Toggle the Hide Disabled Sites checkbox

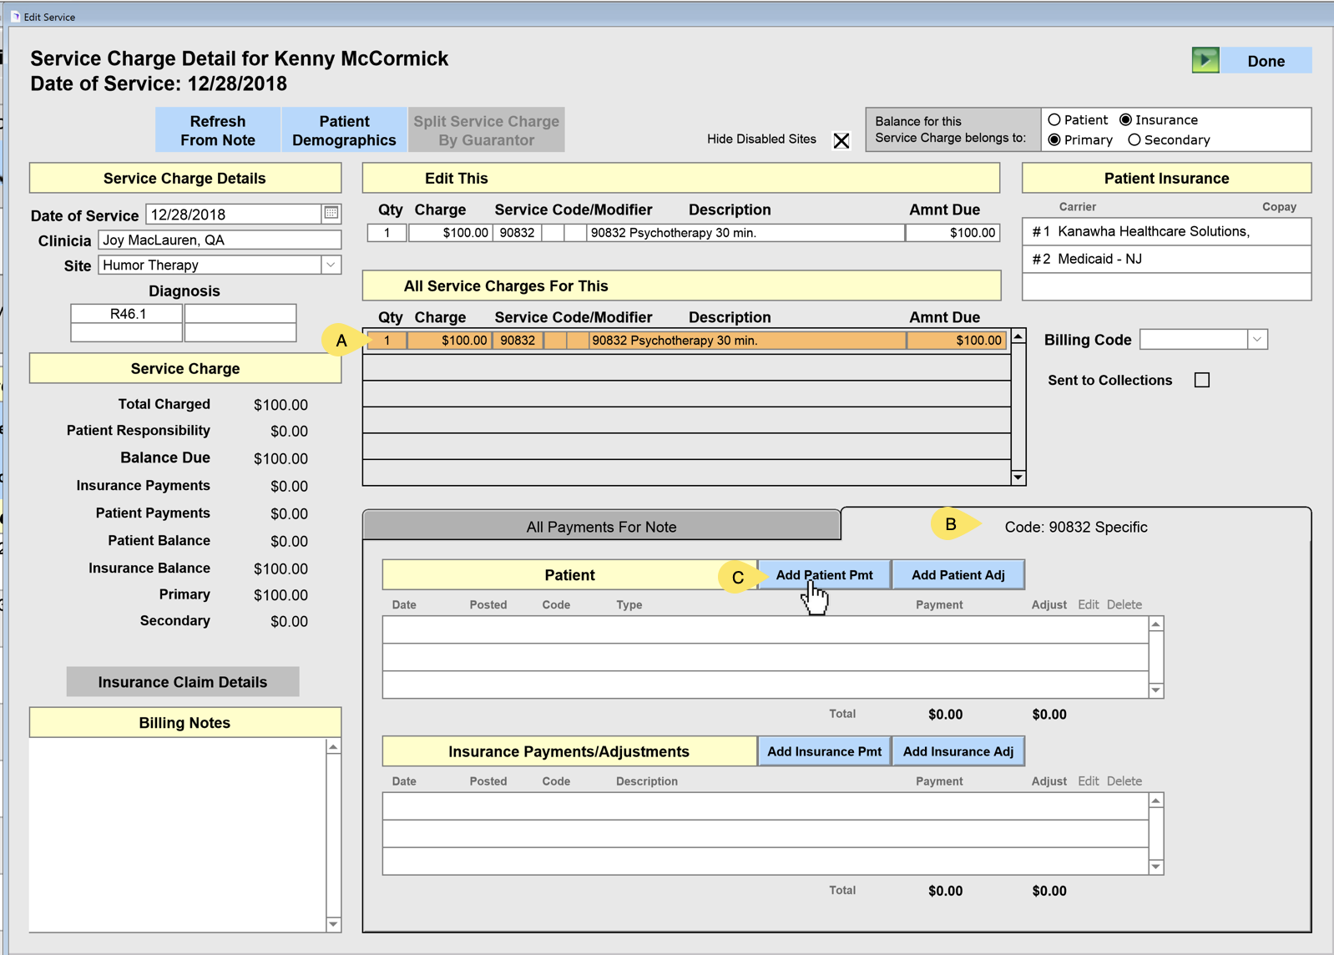coord(841,140)
